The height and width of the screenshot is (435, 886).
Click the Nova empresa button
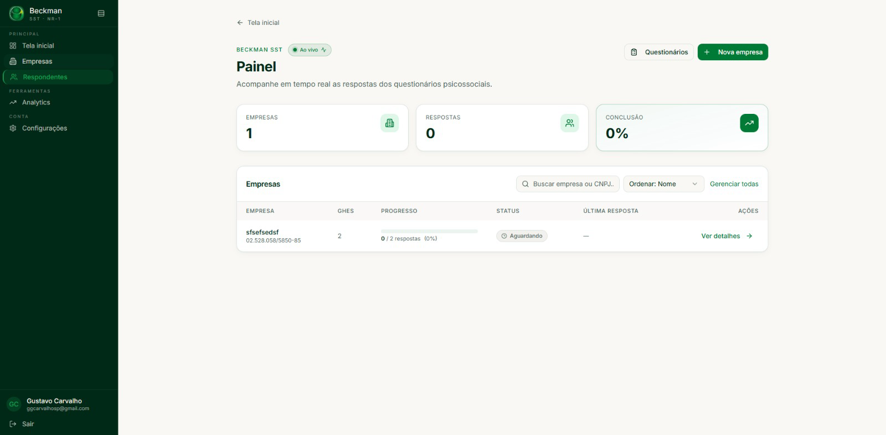click(733, 52)
